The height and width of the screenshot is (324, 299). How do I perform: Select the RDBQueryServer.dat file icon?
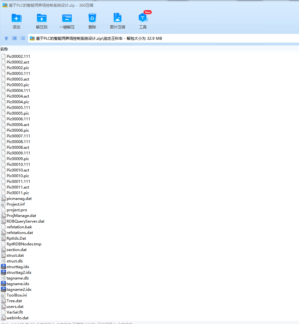[3, 221]
